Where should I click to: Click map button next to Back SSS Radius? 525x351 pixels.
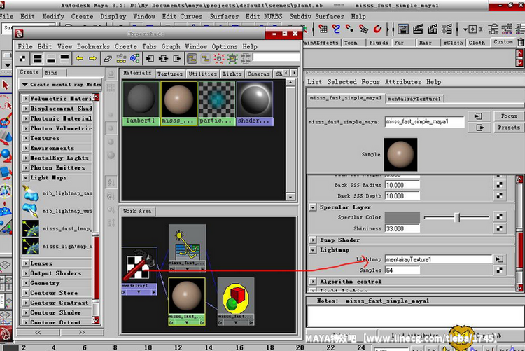point(499,185)
